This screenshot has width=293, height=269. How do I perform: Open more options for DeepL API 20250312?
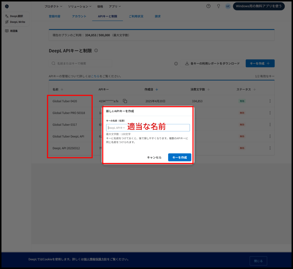pos(270,148)
